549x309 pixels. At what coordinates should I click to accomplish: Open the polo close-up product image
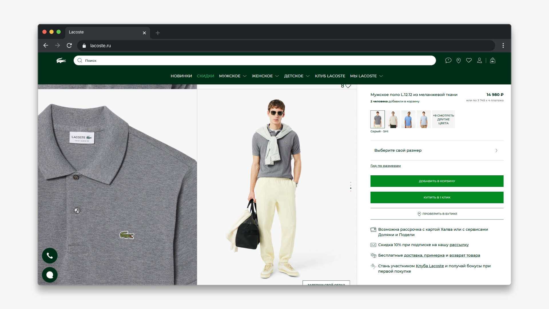click(x=118, y=187)
